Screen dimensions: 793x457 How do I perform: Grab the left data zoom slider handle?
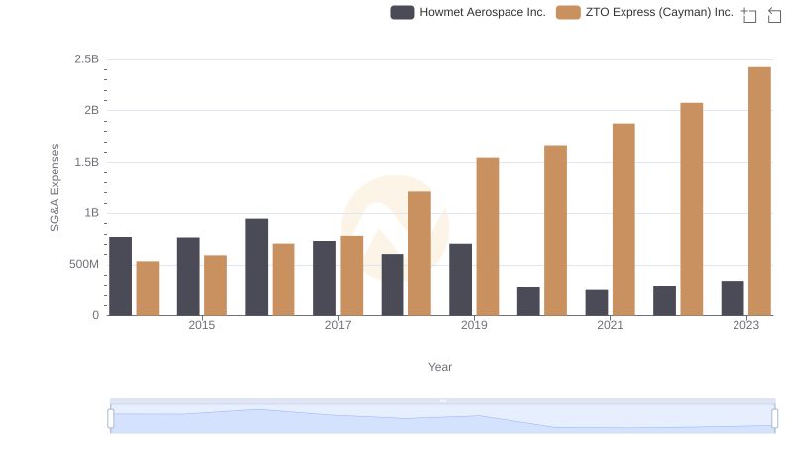pyautogui.click(x=111, y=418)
